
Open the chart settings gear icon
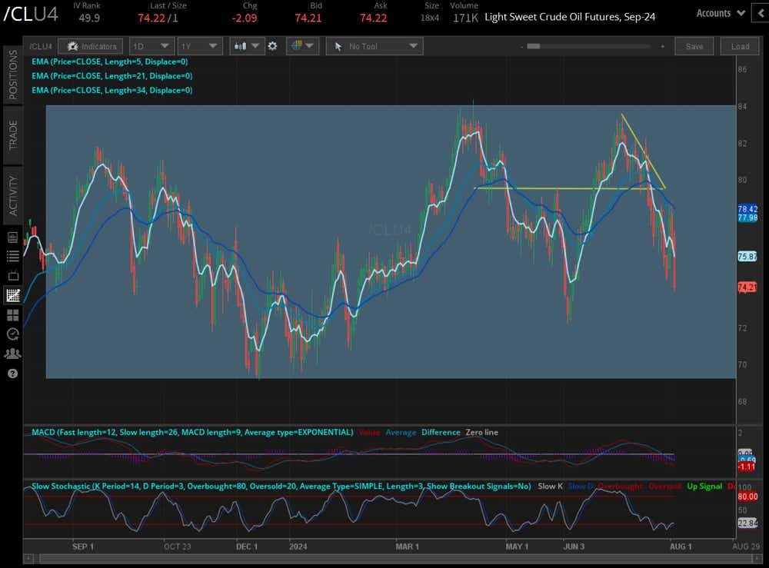[272, 46]
